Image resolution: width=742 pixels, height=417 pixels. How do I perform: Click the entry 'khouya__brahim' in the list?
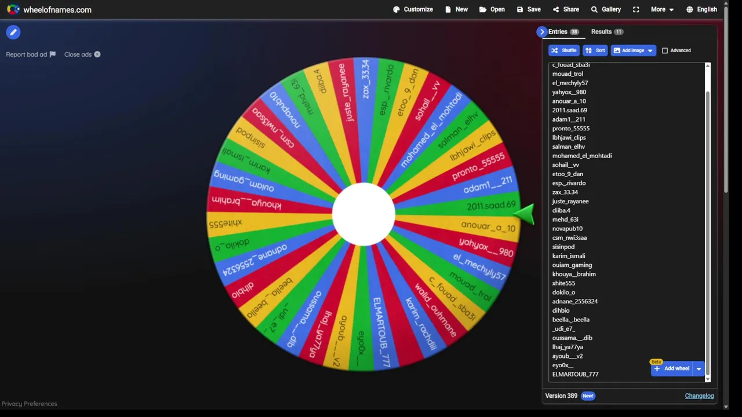pyautogui.click(x=573, y=275)
